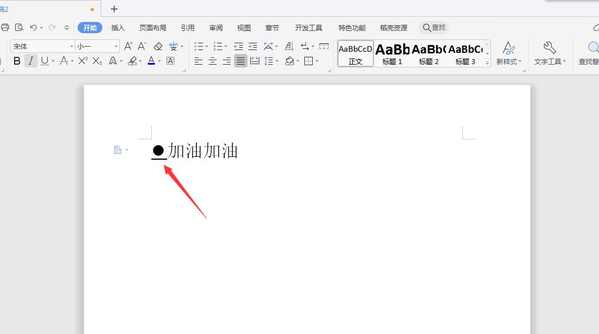Turn off italic formatting
This screenshot has height=334, width=599.
pyautogui.click(x=30, y=61)
